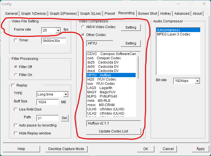
Task: Click the Timer duration field 0h00m30s
Action: coord(53,41)
